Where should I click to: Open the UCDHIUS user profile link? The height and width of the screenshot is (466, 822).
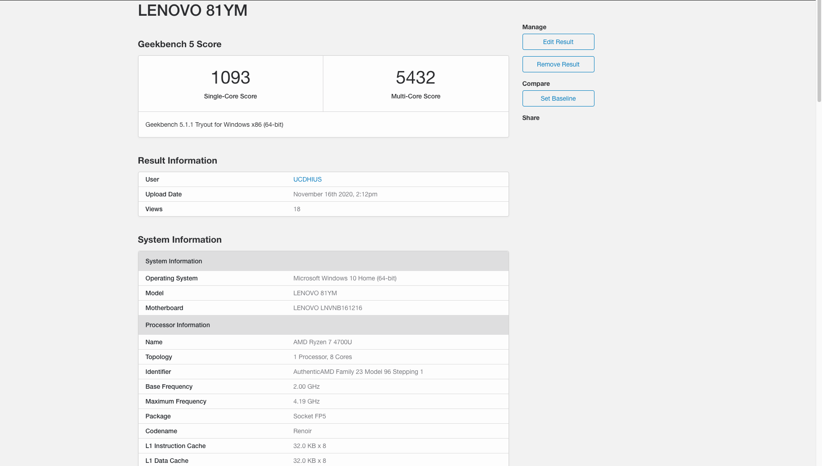click(308, 179)
